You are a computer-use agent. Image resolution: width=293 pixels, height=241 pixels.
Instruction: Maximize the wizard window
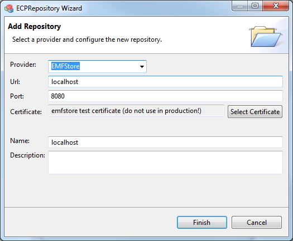pos(255,6)
